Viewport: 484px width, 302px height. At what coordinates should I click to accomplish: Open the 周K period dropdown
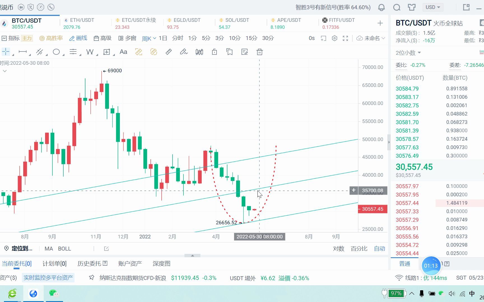[x=149, y=38]
